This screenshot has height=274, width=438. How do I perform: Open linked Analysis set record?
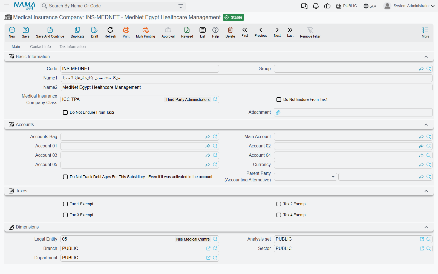click(x=422, y=239)
